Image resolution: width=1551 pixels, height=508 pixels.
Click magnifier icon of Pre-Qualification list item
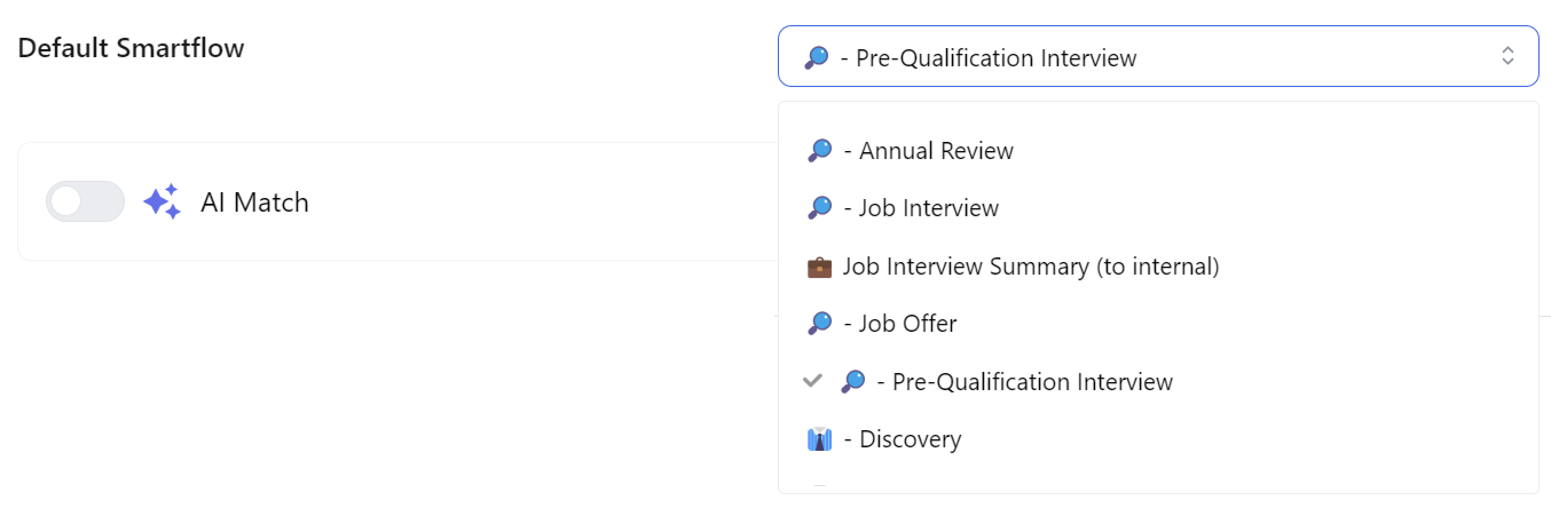tap(853, 382)
